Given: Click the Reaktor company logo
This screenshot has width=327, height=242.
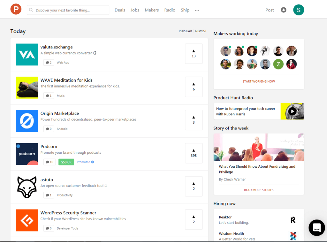Looking at the screenshot, I should click(293, 220).
